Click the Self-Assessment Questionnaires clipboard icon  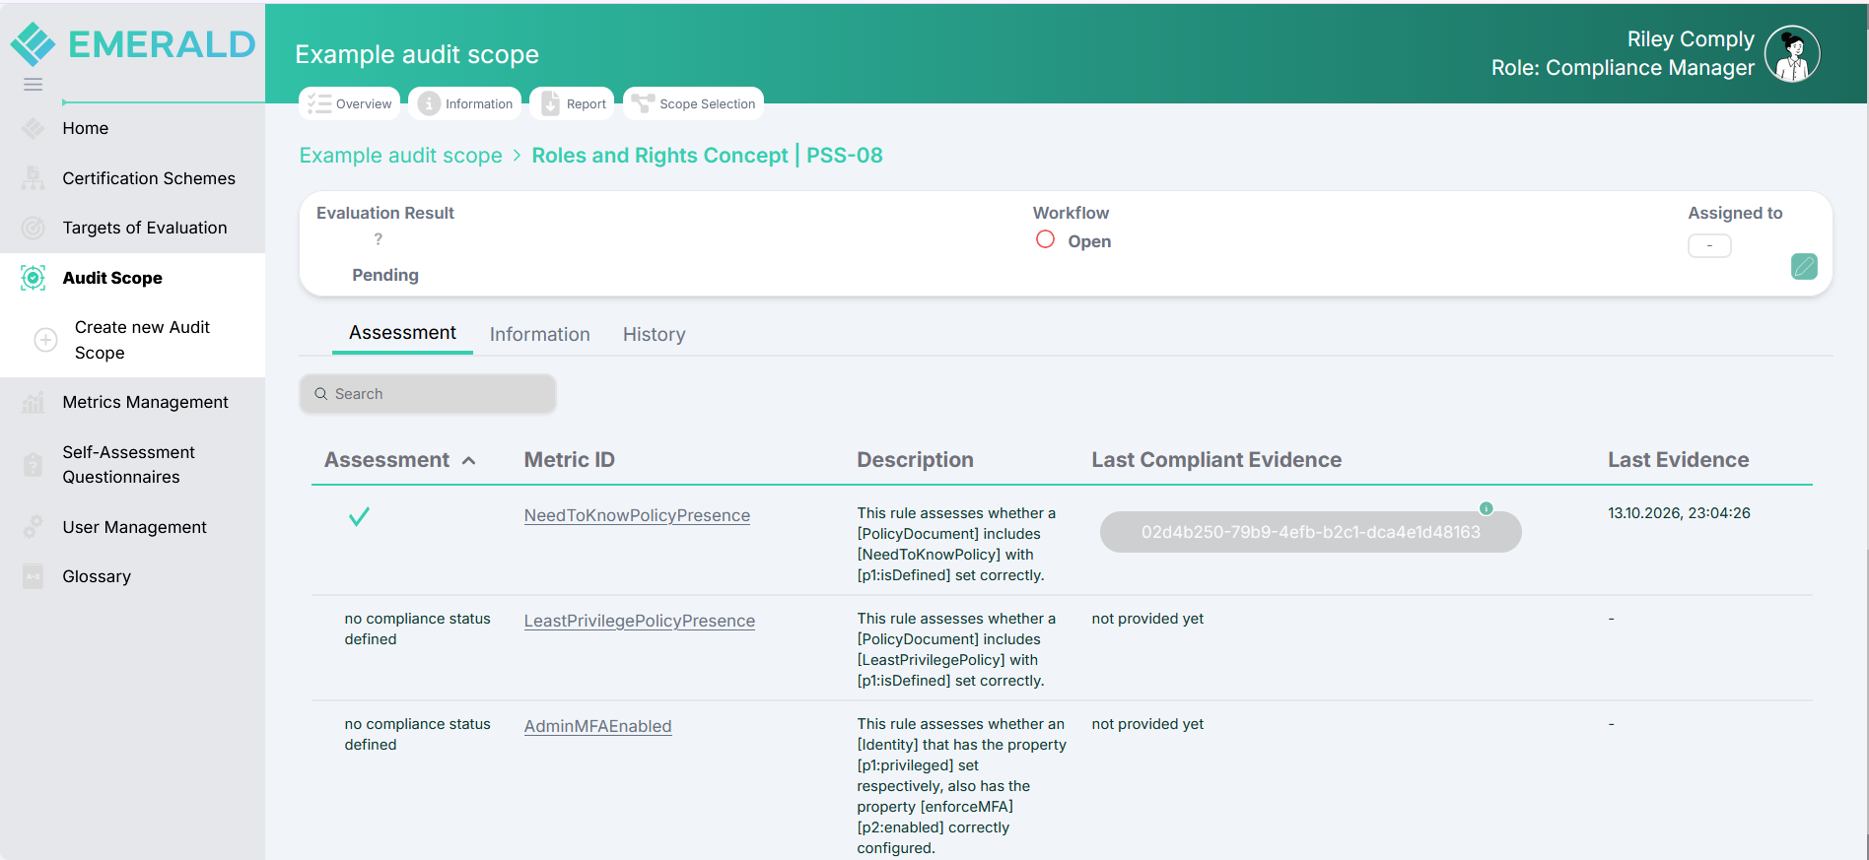pos(33,464)
